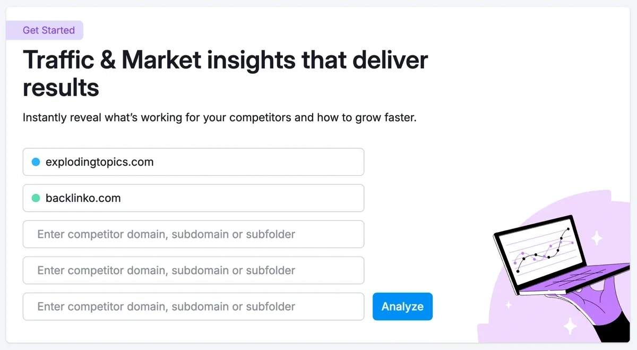Click the word "results" in the heading
The image size is (637, 350).
tap(61, 87)
